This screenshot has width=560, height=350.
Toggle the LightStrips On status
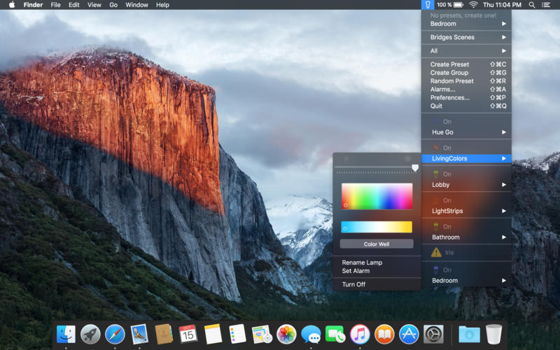447,200
